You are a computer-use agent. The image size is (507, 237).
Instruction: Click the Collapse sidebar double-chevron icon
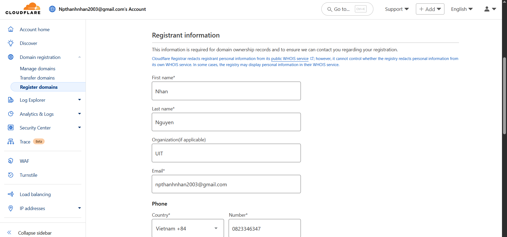point(9,233)
